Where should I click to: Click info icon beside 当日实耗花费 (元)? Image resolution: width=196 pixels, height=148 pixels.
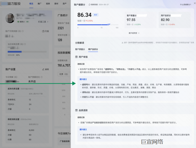pos(25,44)
